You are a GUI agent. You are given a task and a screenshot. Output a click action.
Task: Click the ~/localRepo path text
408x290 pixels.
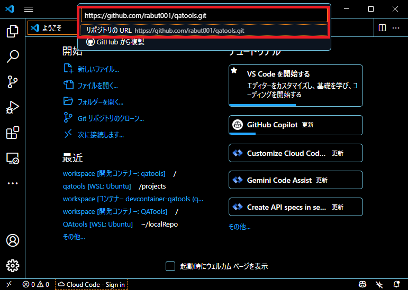click(x=159, y=224)
